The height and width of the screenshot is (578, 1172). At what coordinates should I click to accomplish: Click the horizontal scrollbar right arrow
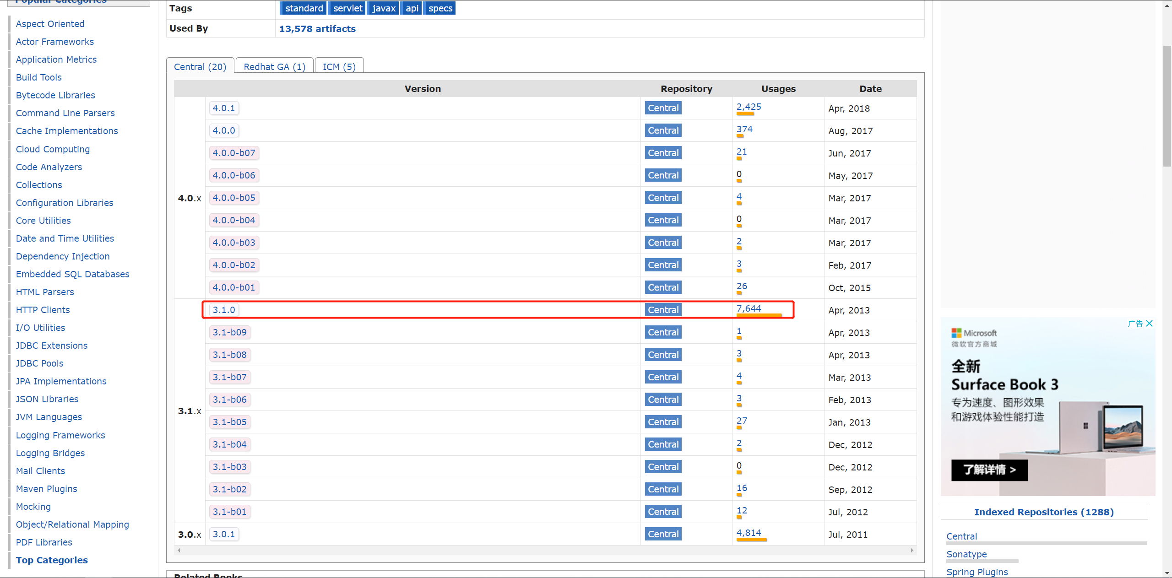(x=912, y=551)
